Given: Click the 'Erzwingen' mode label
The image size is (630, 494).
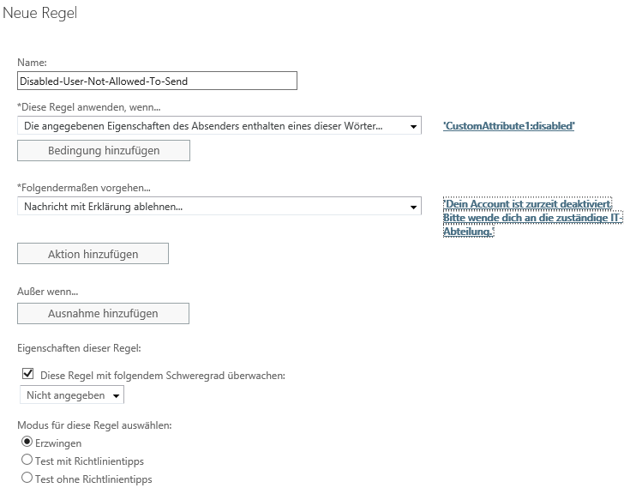Looking at the screenshot, I should pos(58,443).
